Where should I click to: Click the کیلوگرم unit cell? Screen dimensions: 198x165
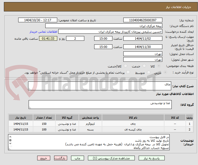[90, 124]
